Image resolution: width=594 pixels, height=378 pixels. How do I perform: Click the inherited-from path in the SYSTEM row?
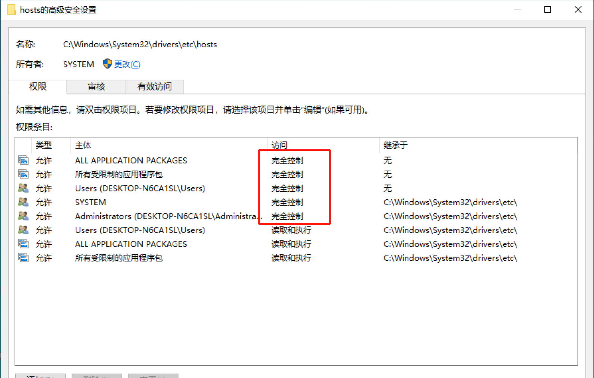[450, 202]
